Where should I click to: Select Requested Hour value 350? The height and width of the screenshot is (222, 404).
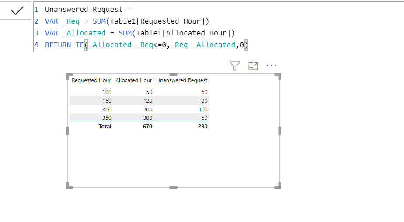pos(107,118)
